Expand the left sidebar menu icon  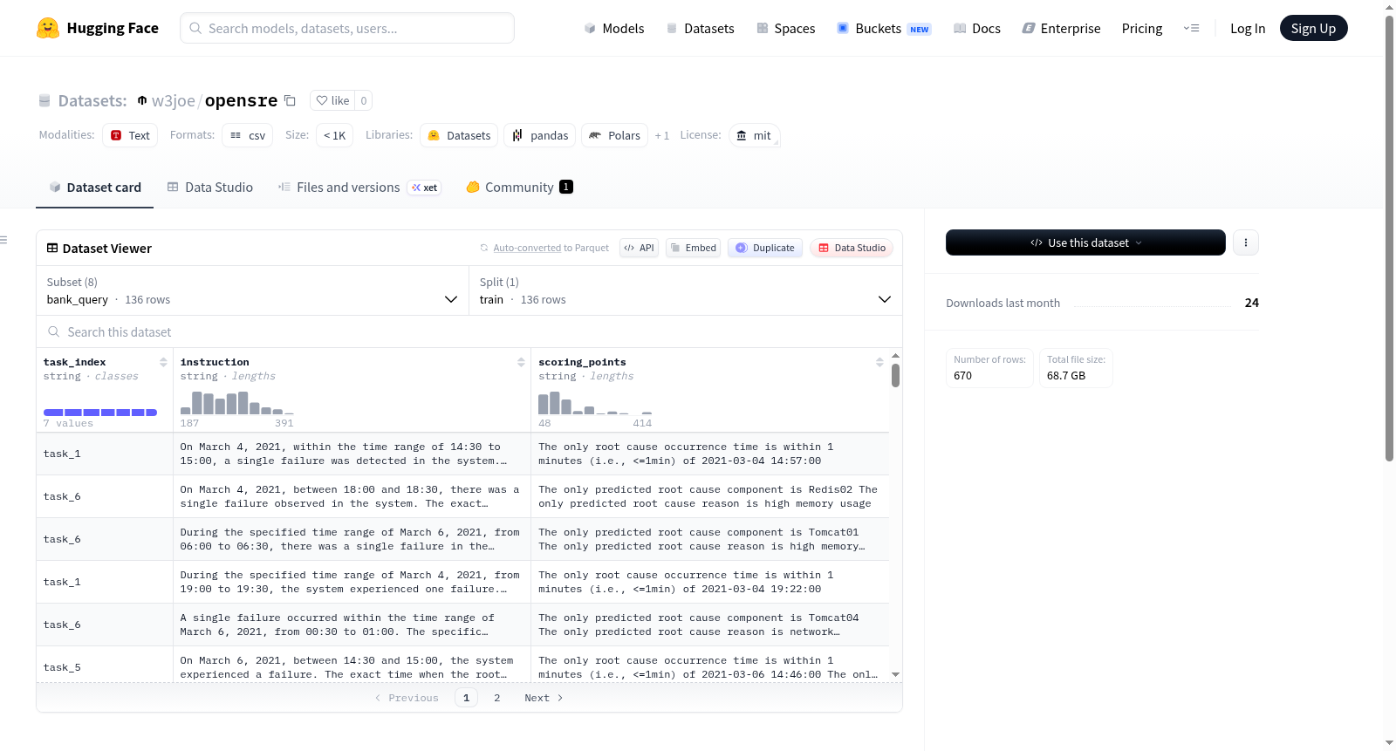tap(3, 240)
